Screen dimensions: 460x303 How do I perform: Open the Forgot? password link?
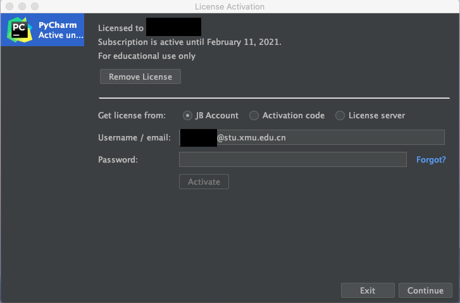pyautogui.click(x=431, y=160)
